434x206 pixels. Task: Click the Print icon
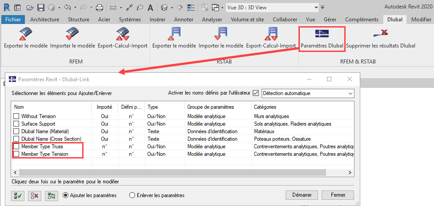(x=100, y=8)
